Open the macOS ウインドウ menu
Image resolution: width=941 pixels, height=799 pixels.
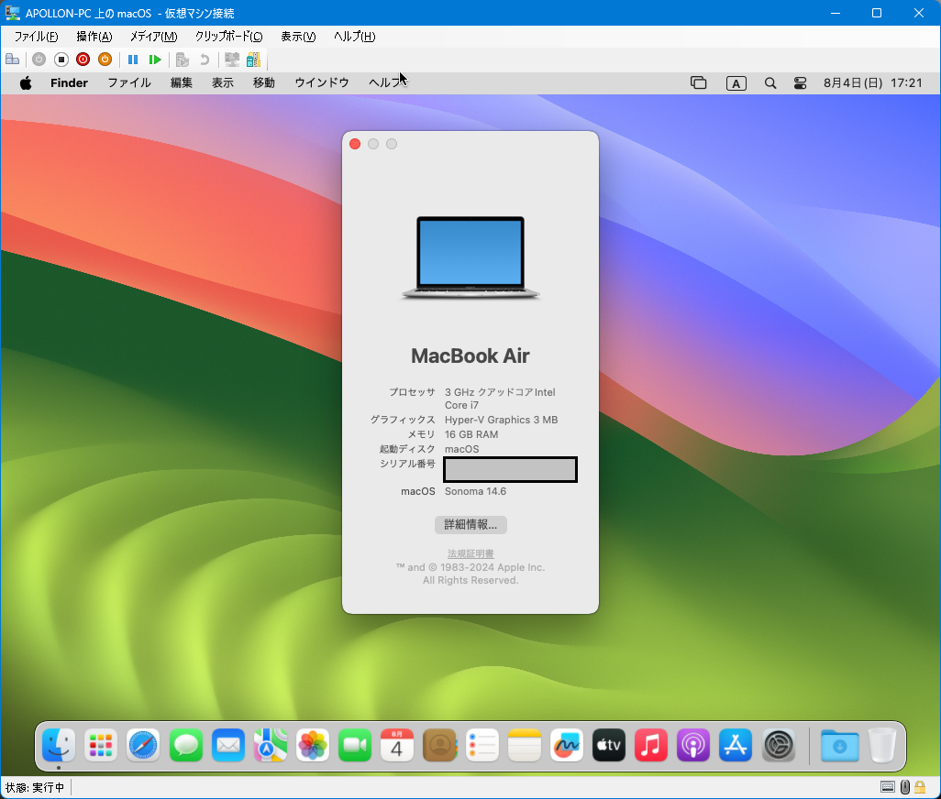pyautogui.click(x=322, y=82)
